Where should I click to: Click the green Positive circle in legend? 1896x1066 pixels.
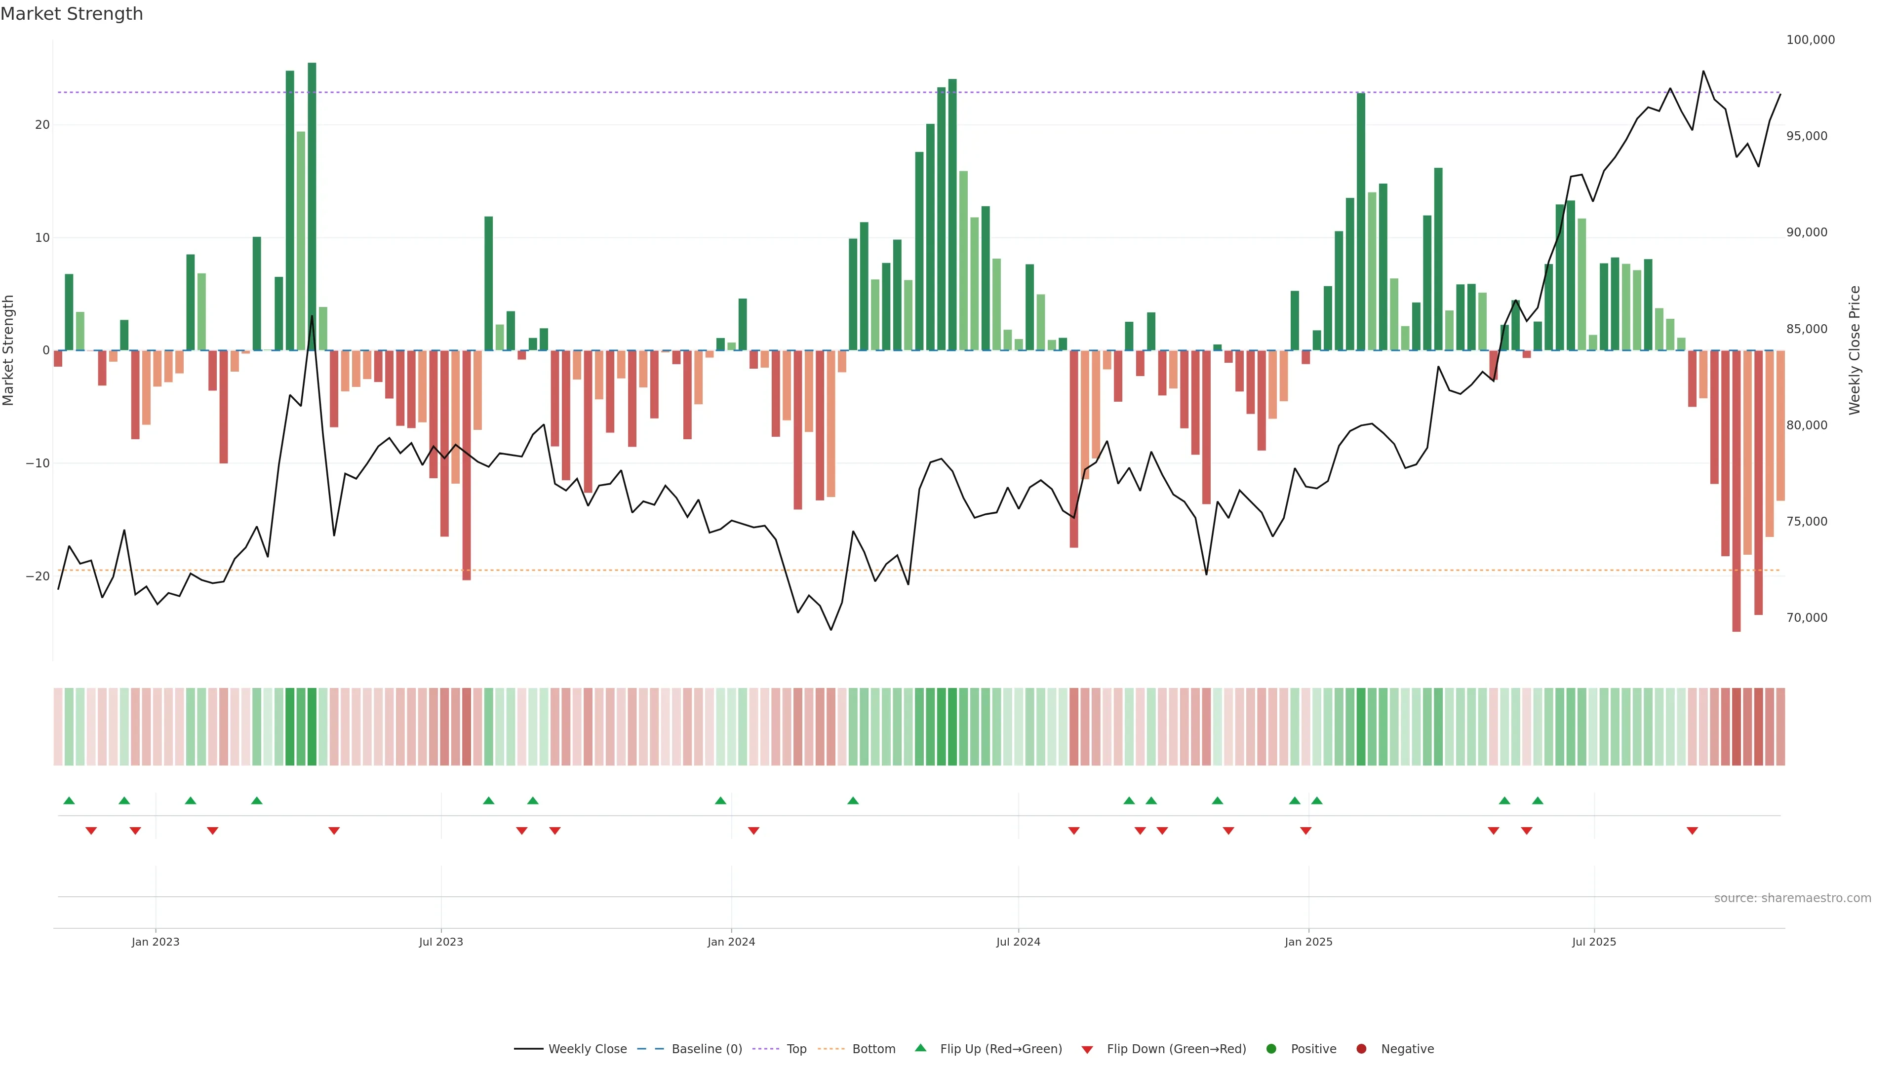click(1271, 1049)
